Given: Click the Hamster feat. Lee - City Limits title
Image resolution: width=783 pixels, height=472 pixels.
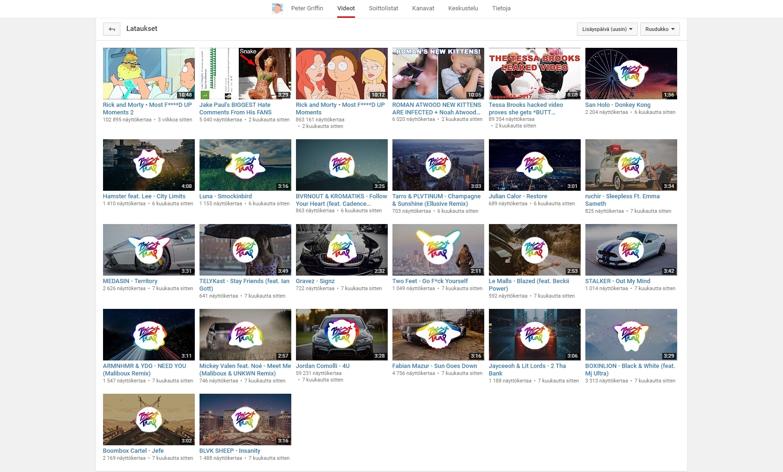Looking at the screenshot, I should click(144, 196).
